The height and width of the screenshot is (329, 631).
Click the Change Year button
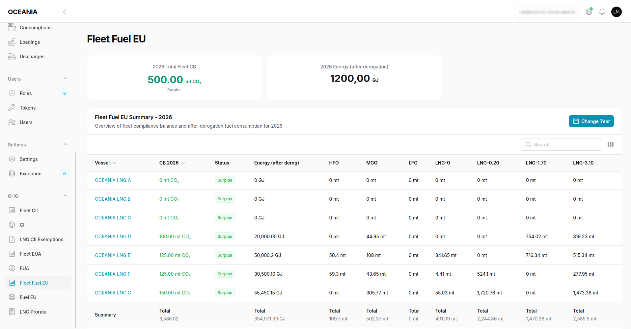pos(591,121)
